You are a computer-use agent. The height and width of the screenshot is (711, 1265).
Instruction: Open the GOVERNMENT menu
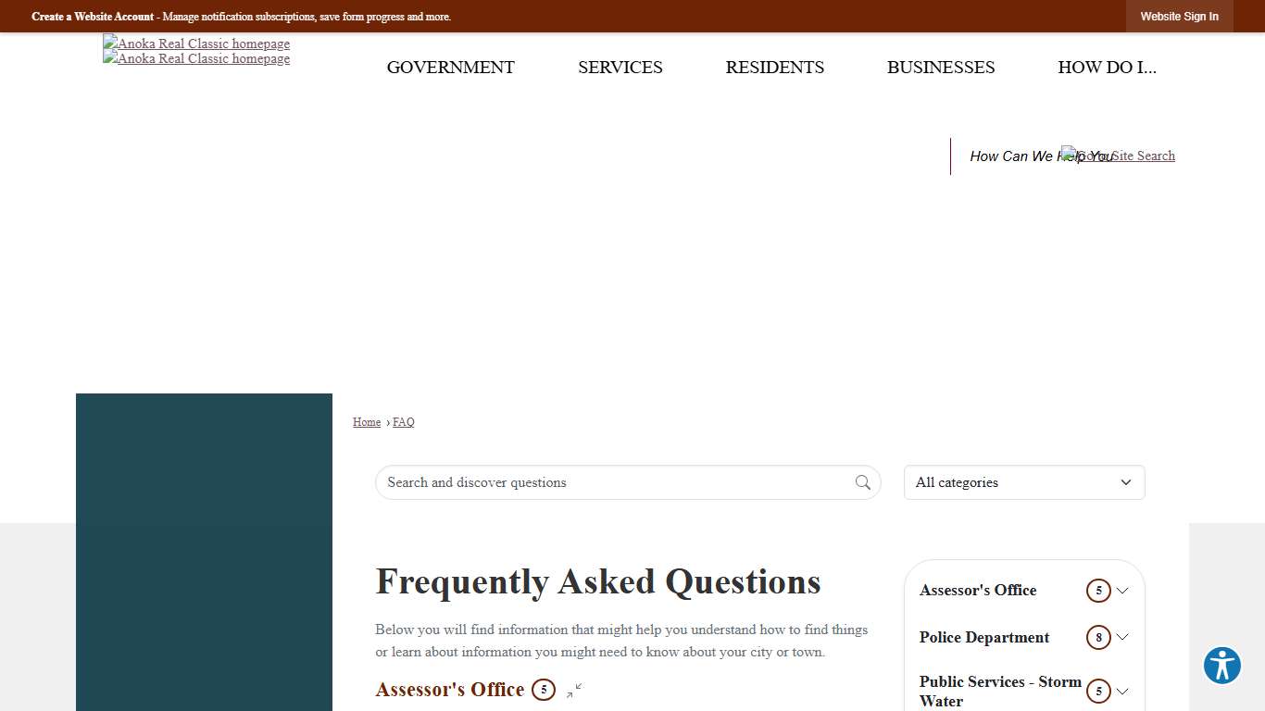(450, 67)
